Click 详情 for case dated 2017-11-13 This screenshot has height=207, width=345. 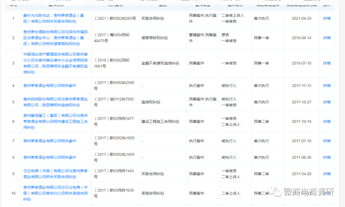click(326, 85)
